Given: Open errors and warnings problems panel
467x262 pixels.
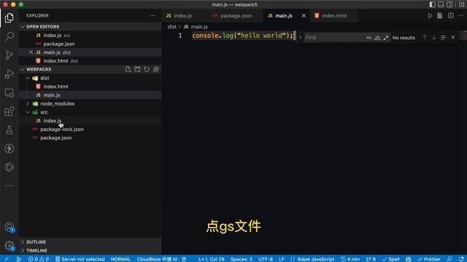Looking at the screenshot, I should point(39,259).
